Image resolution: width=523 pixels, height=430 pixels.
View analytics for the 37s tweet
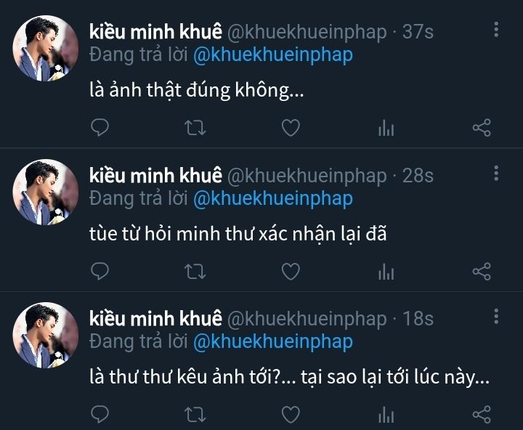386,129
